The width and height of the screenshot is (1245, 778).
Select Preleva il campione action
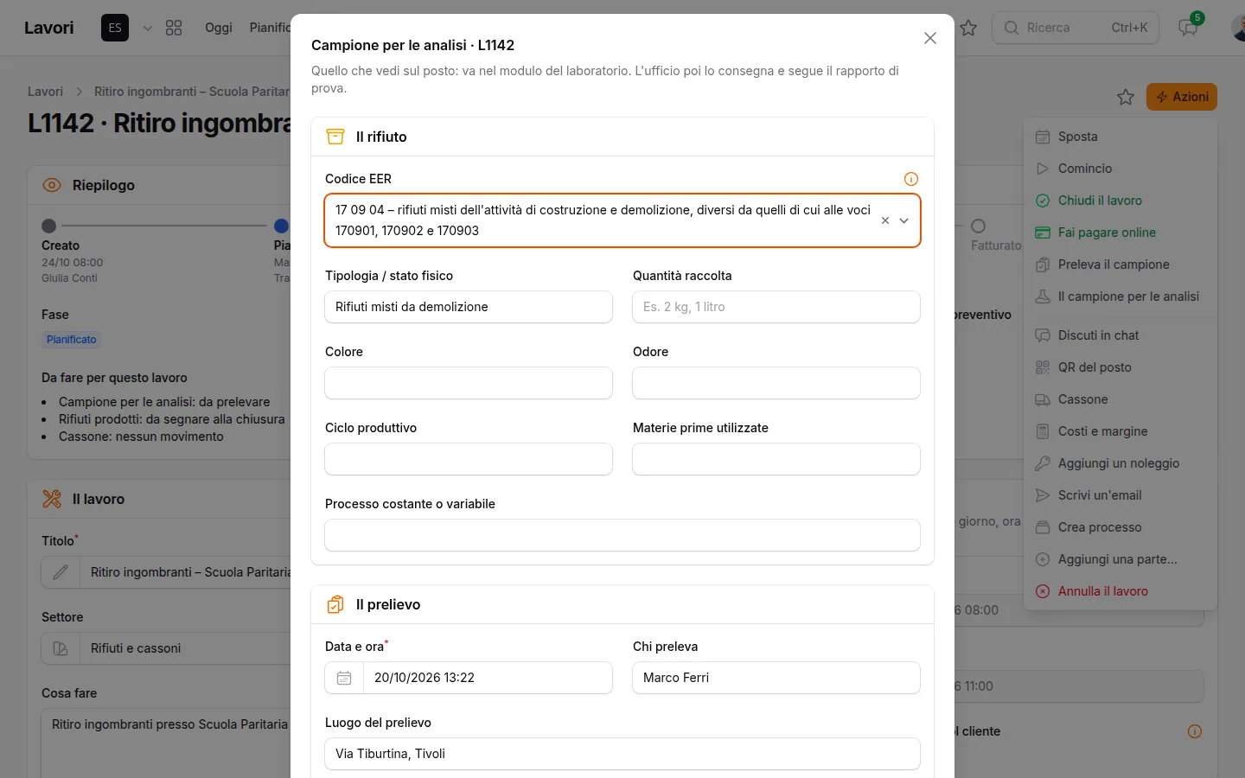(x=1120, y=265)
